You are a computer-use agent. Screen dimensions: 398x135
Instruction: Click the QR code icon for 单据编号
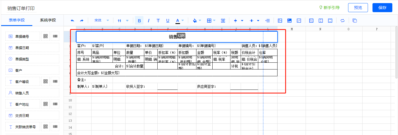tap(46, 36)
